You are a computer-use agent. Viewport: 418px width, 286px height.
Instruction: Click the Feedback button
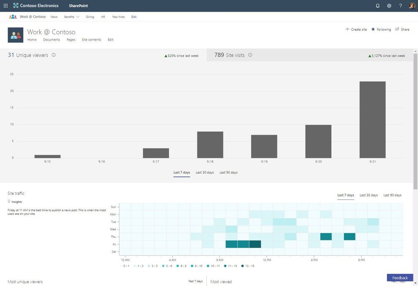400,278
